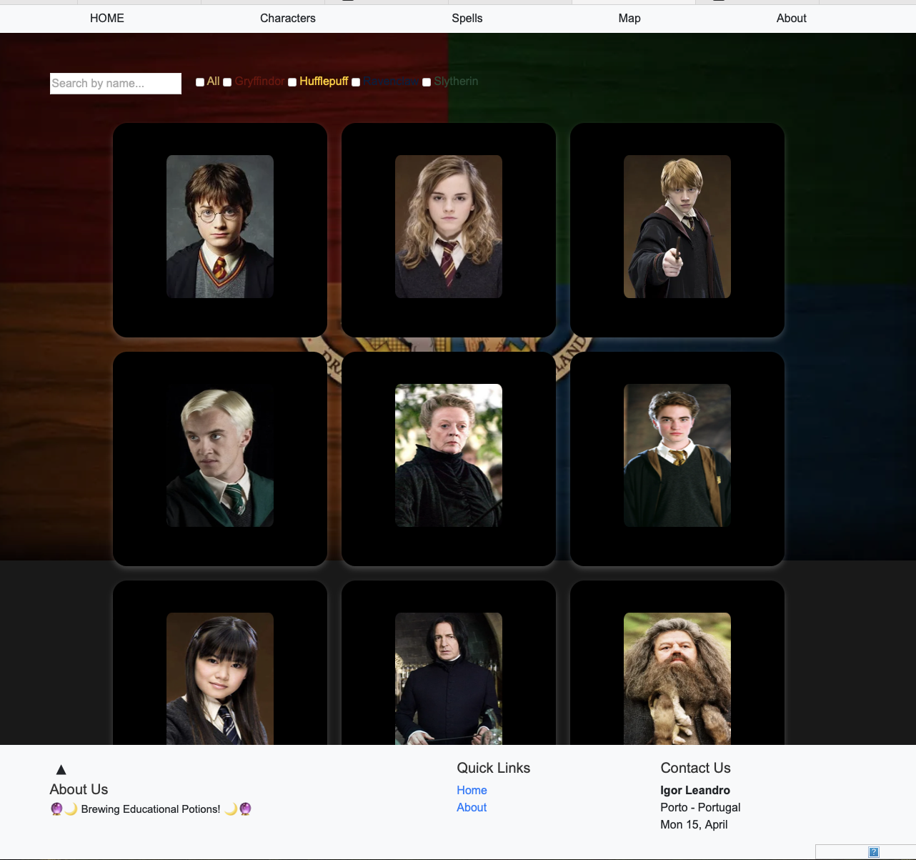The width and height of the screenshot is (916, 860).
Task: Open the About page from the top navigation
Action: [791, 18]
